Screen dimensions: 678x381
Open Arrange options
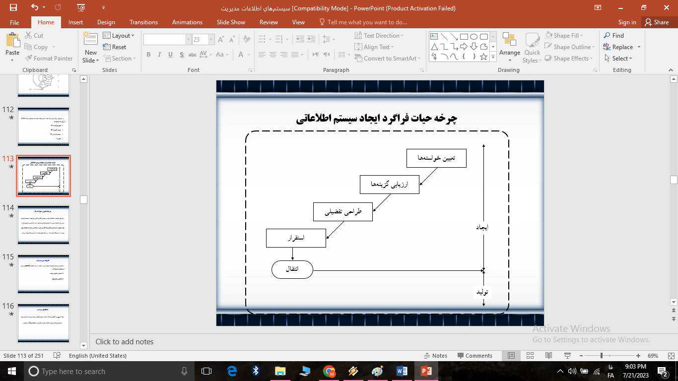pos(510,47)
